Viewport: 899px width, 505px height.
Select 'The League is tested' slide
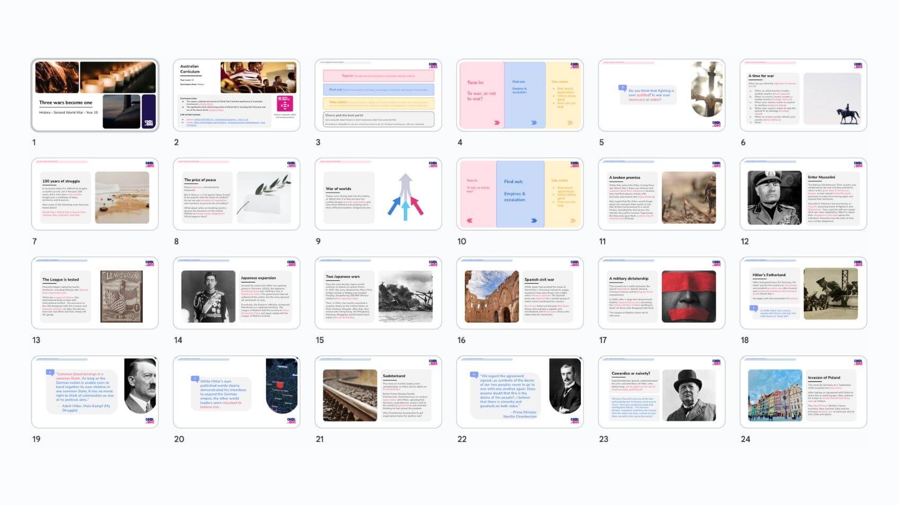tap(95, 293)
